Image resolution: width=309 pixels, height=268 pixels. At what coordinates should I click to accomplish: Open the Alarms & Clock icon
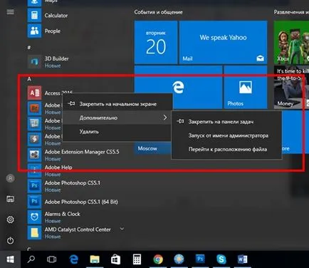[x=34, y=217]
